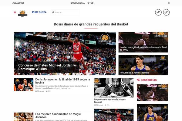The width and height of the screenshot is (182, 121).
Task: Click the ME GUSTA Facebook button
Action: (x=39, y=12)
